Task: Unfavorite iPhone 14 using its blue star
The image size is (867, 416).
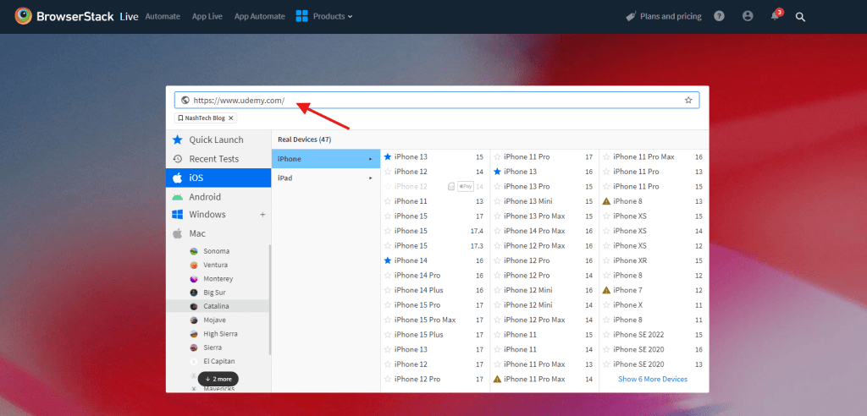Action: pos(388,260)
